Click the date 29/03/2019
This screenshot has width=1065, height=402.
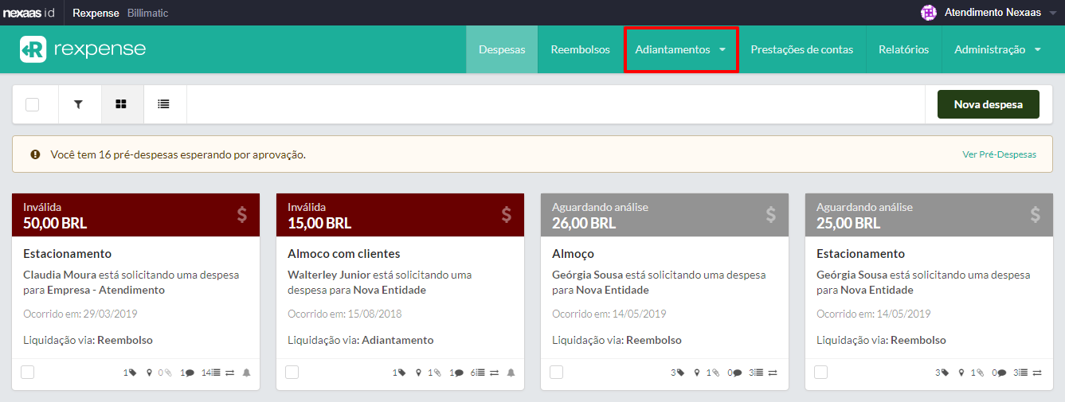(x=110, y=314)
